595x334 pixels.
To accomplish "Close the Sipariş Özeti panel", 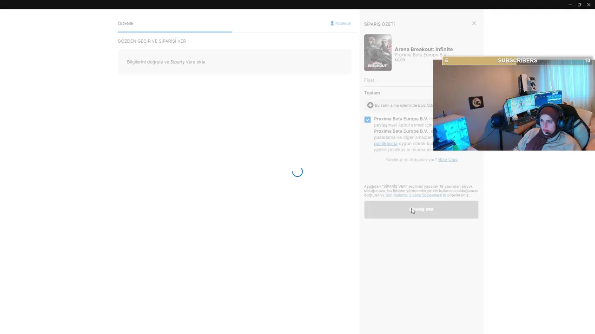I will (x=474, y=23).
